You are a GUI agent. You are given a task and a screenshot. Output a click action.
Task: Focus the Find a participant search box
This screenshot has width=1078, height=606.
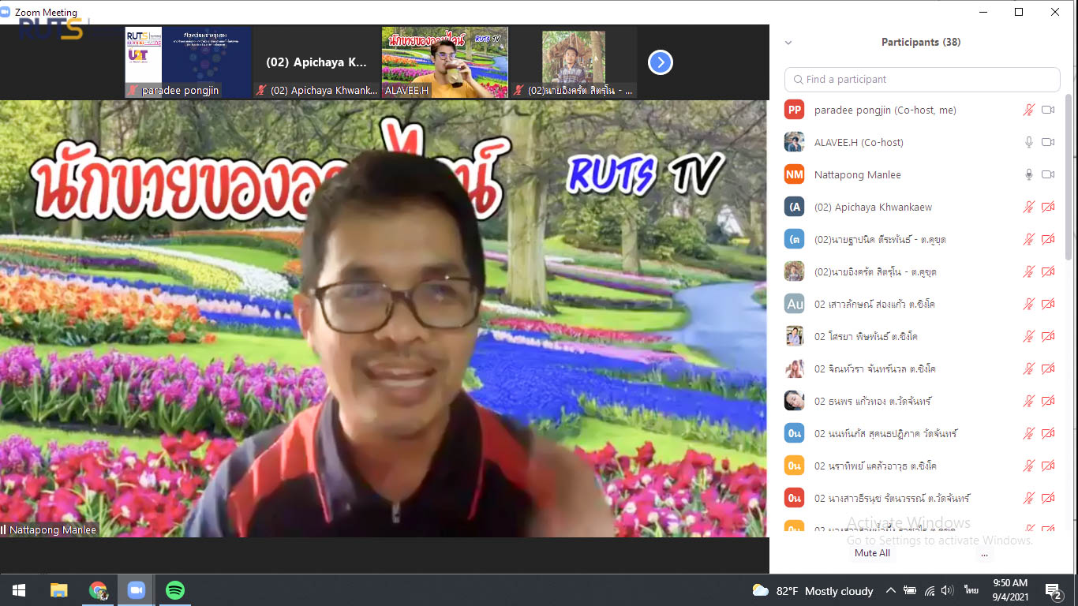click(922, 79)
